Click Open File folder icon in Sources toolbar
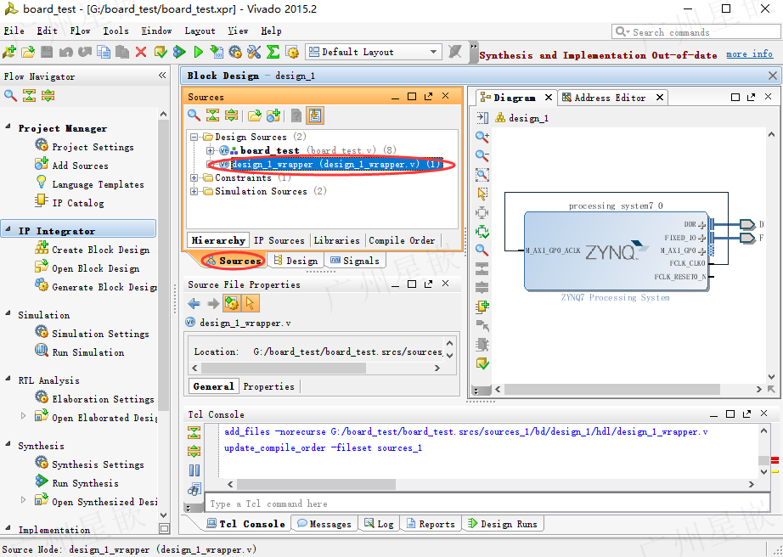Viewport: 783px width, 557px height. pos(255,115)
